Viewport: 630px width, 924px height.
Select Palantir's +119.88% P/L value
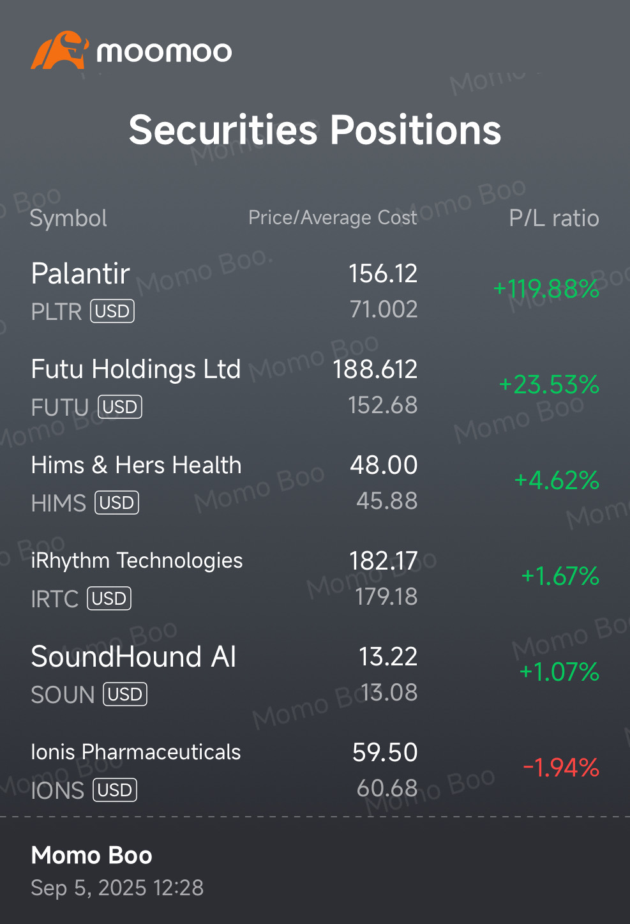pyautogui.click(x=546, y=289)
